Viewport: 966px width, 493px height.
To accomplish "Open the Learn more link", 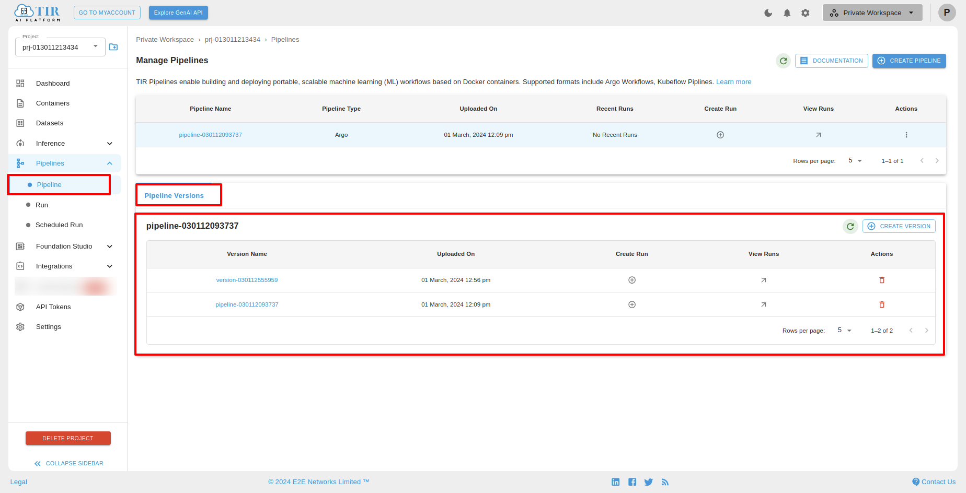I will pos(733,82).
